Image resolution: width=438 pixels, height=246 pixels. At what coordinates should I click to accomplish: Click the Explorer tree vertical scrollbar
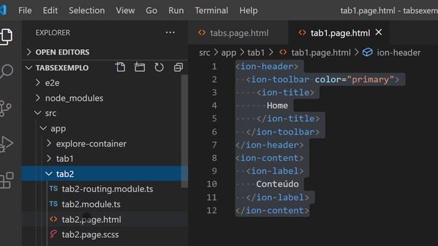tap(184, 131)
